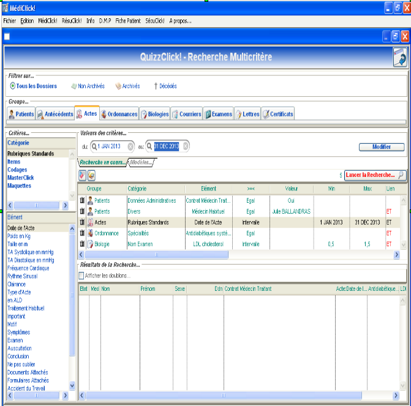Select 'Items' in the Catégorie list

coord(14,162)
